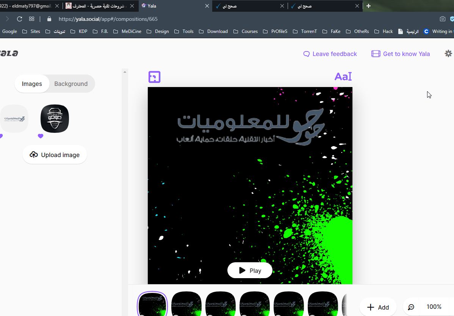Click the address bar URL yala.social

(x=108, y=19)
